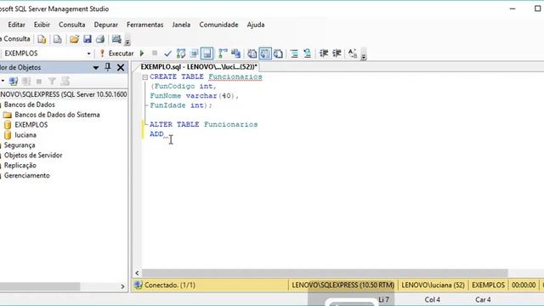544x306 pixels.
Task: Click the Stop icon in Object Explorer
Action: click(39, 82)
